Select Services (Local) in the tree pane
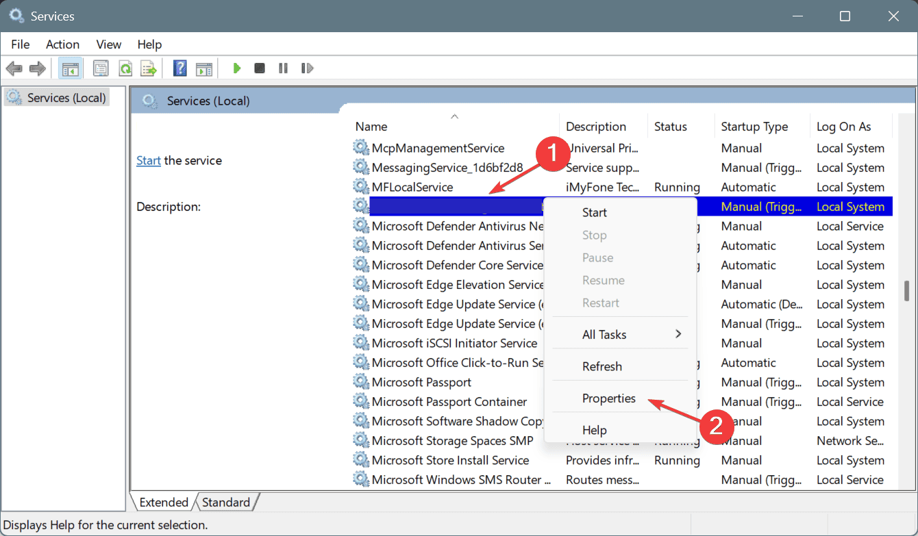Viewport: 918px width, 536px height. point(66,98)
